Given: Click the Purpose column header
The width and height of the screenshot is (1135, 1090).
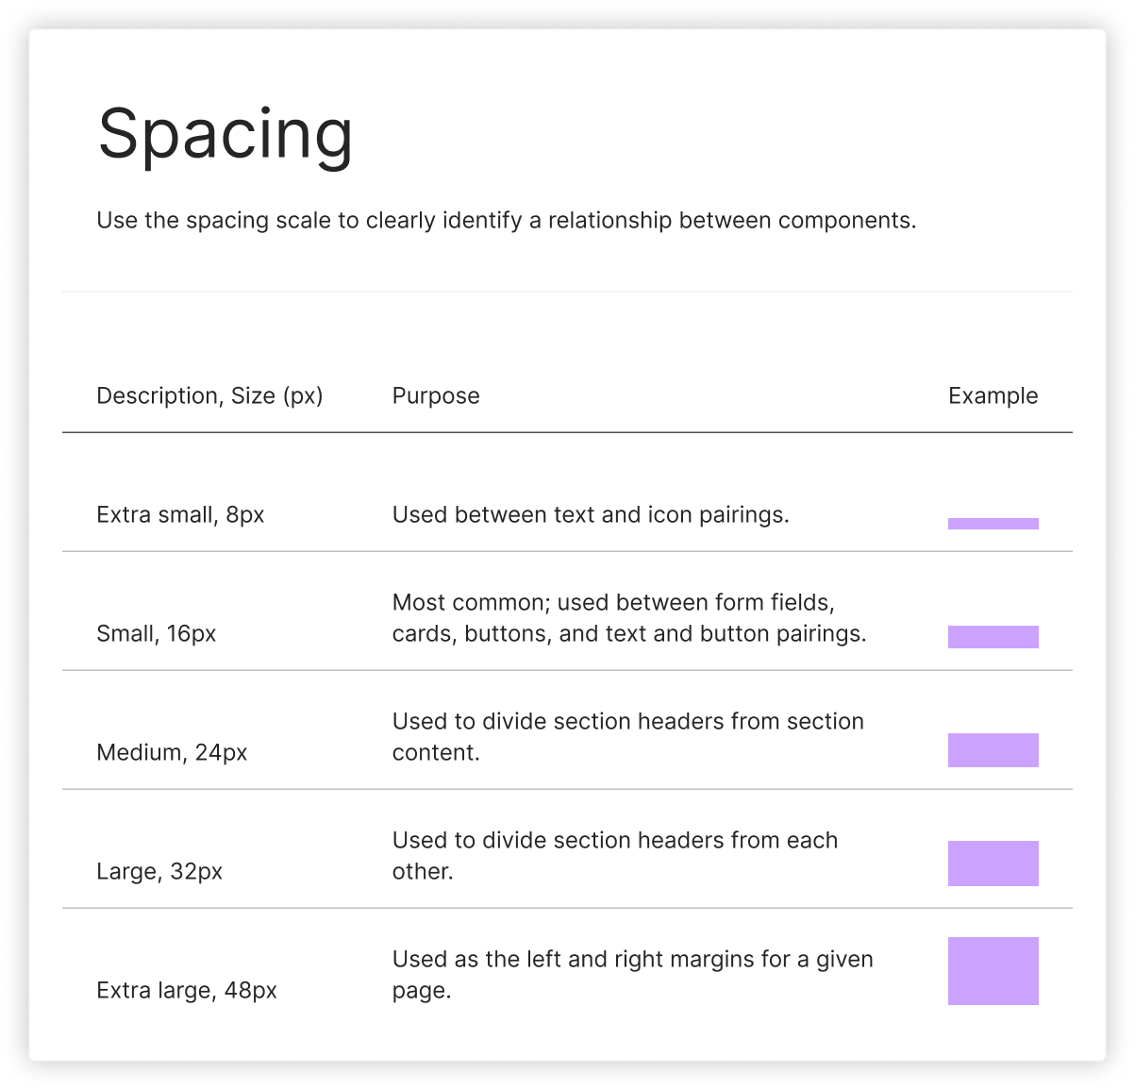Looking at the screenshot, I should (x=436, y=395).
